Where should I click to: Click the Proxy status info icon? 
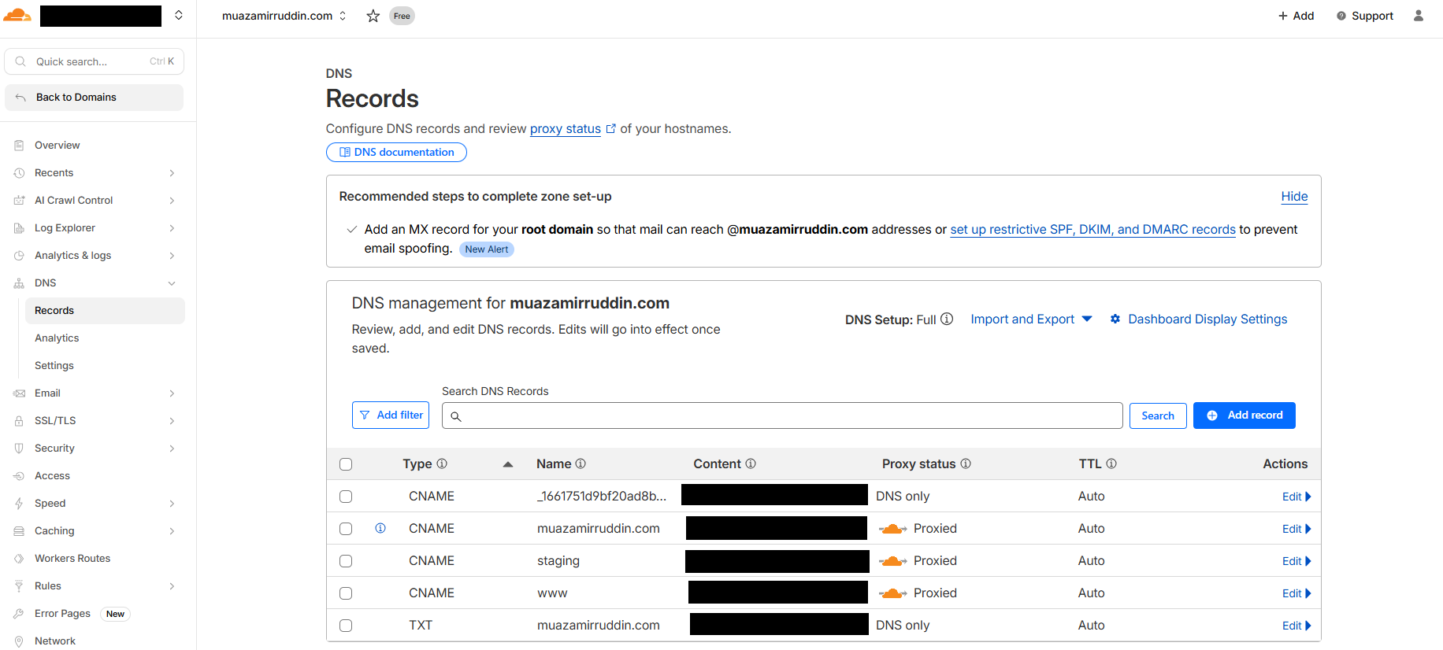pos(966,463)
